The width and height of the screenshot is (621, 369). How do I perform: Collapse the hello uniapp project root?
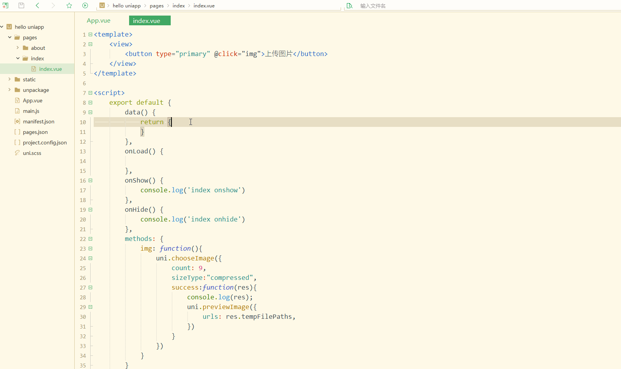[x=2, y=27]
